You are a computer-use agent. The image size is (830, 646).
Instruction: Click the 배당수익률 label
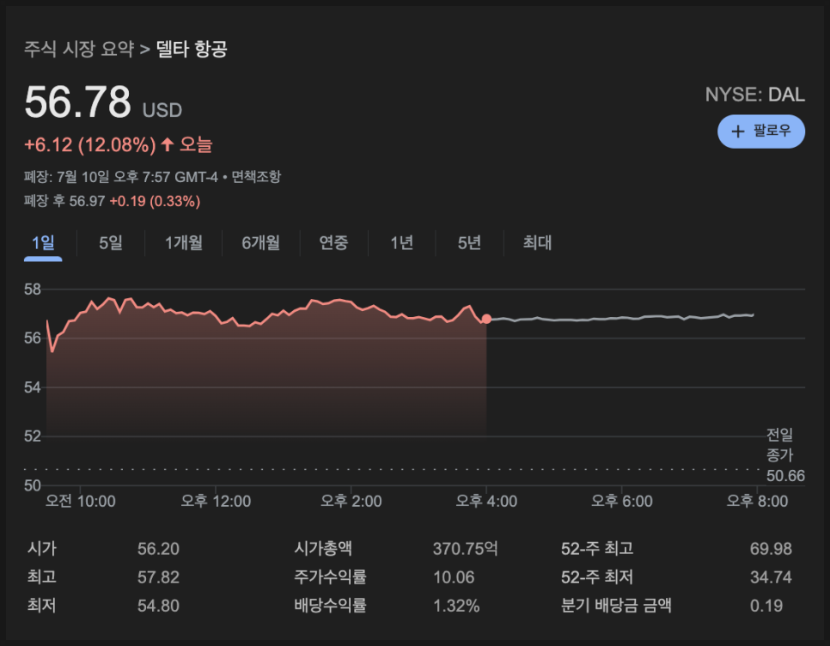coord(330,606)
